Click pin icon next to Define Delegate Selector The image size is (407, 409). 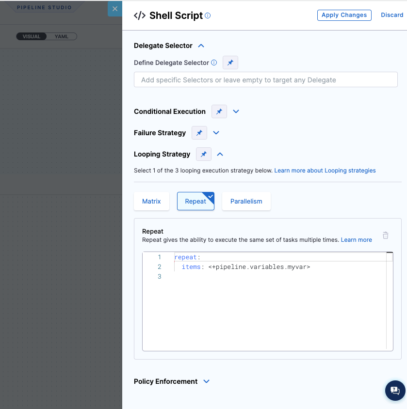[x=230, y=63]
